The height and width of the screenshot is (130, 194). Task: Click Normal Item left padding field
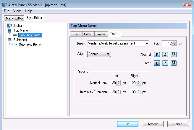(x=113, y=83)
